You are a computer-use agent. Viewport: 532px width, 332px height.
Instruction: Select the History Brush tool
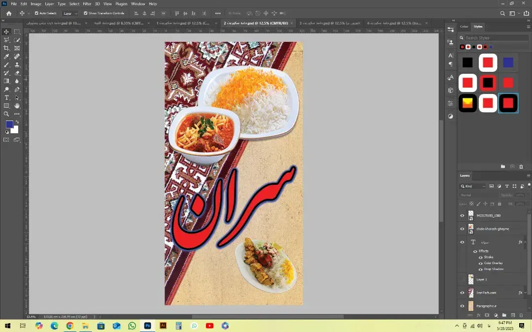(6, 73)
